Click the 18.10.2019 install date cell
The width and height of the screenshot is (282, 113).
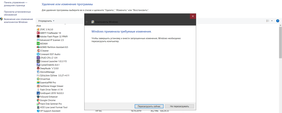[x=136, y=111]
